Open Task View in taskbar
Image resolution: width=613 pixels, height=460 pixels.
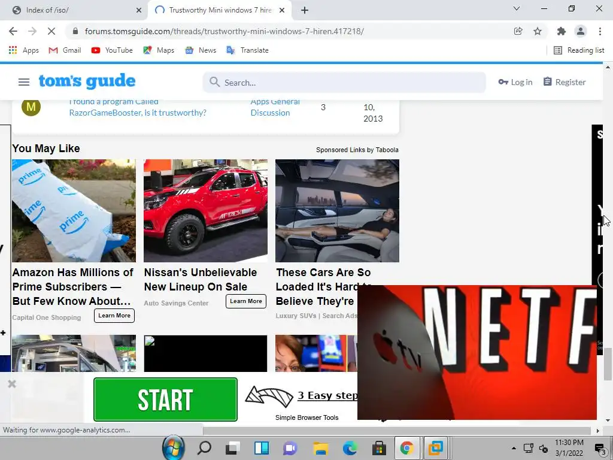coord(233,448)
